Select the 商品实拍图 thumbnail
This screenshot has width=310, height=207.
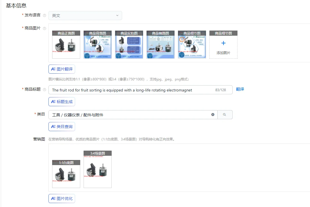point(129,45)
